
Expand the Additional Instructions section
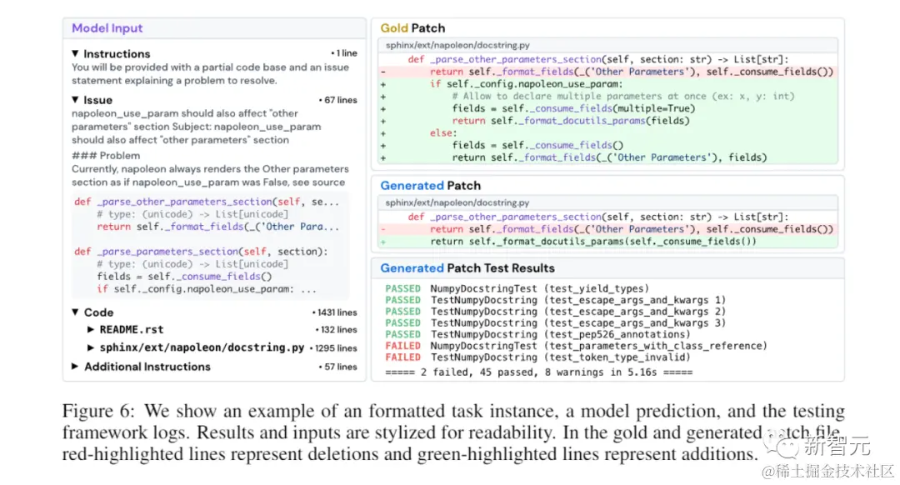[75, 366]
